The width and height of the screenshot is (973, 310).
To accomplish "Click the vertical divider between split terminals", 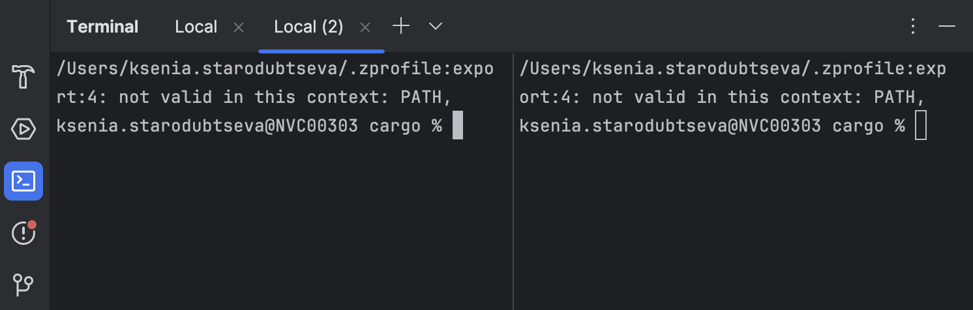I will (x=514, y=181).
